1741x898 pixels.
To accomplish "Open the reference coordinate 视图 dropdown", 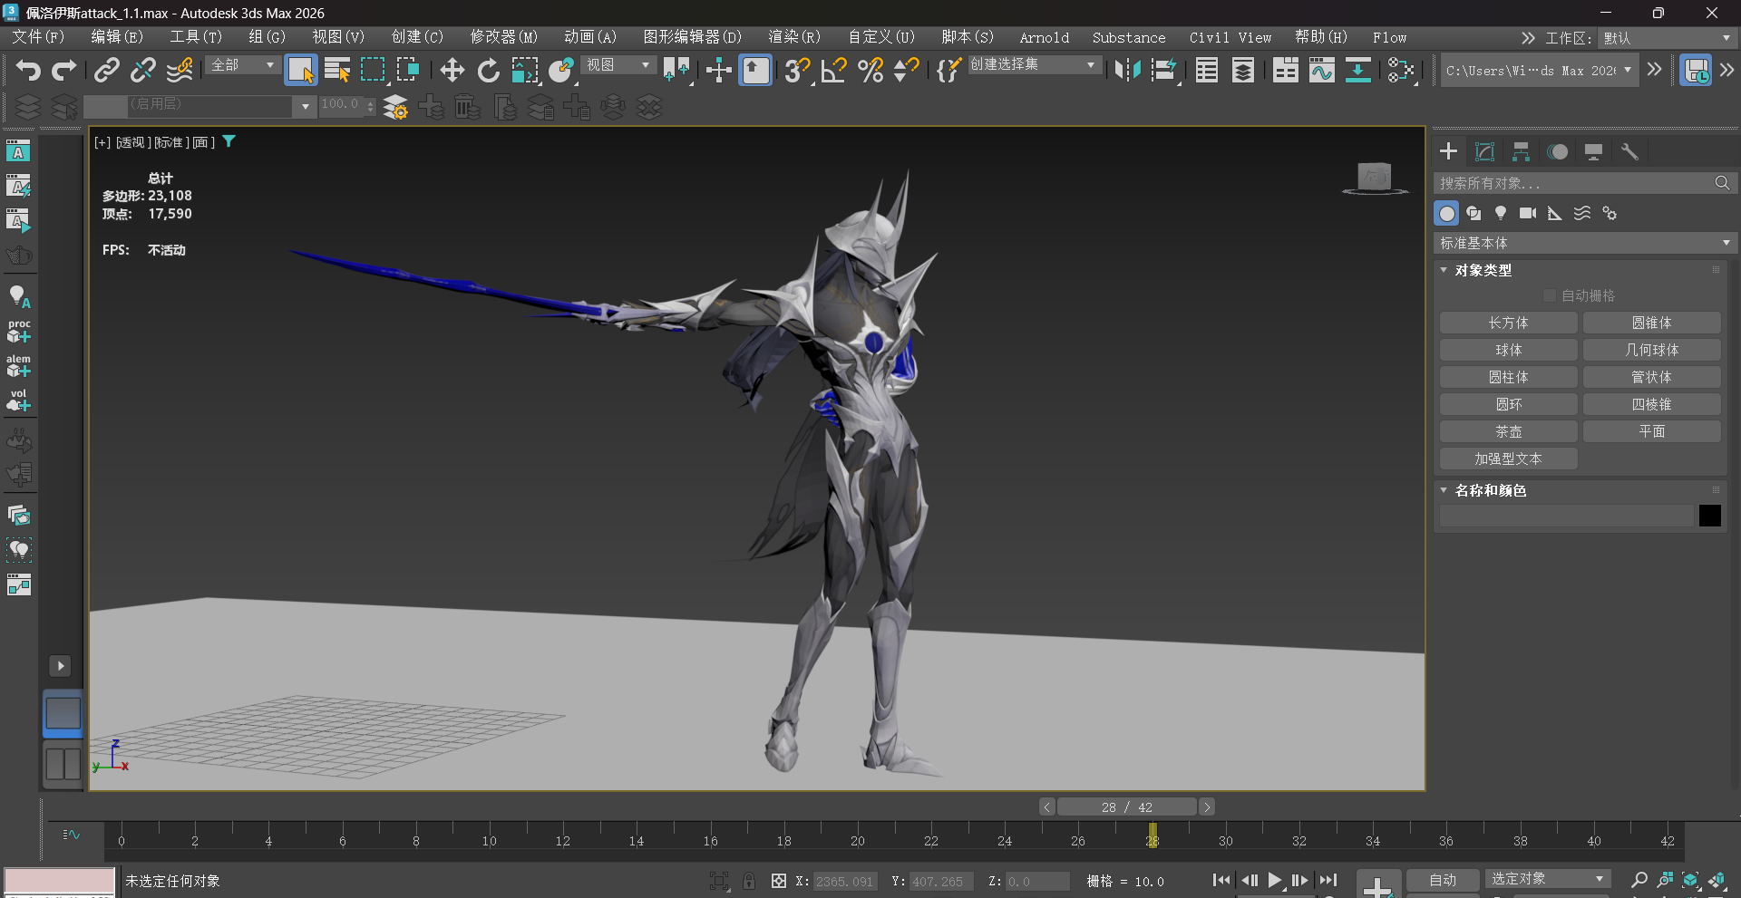I will (x=618, y=65).
